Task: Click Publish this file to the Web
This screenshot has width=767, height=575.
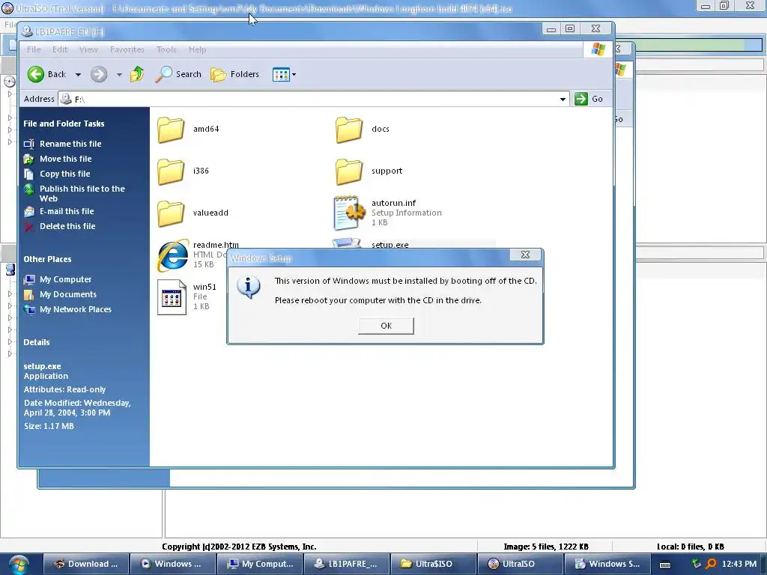Action: pyautogui.click(x=82, y=194)
